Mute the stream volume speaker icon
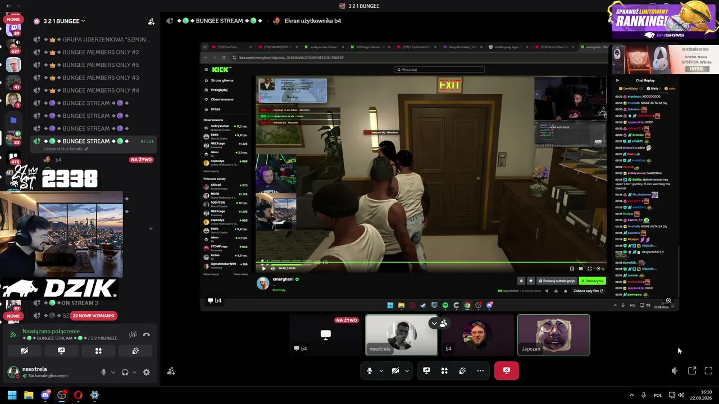Viewport: 719px width, 404px height. coord(675,371)
